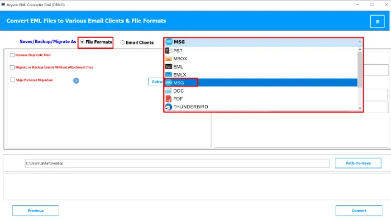Click the format list scroll up arrow
The height and width of the screenshot is (221, 391).
360,49
